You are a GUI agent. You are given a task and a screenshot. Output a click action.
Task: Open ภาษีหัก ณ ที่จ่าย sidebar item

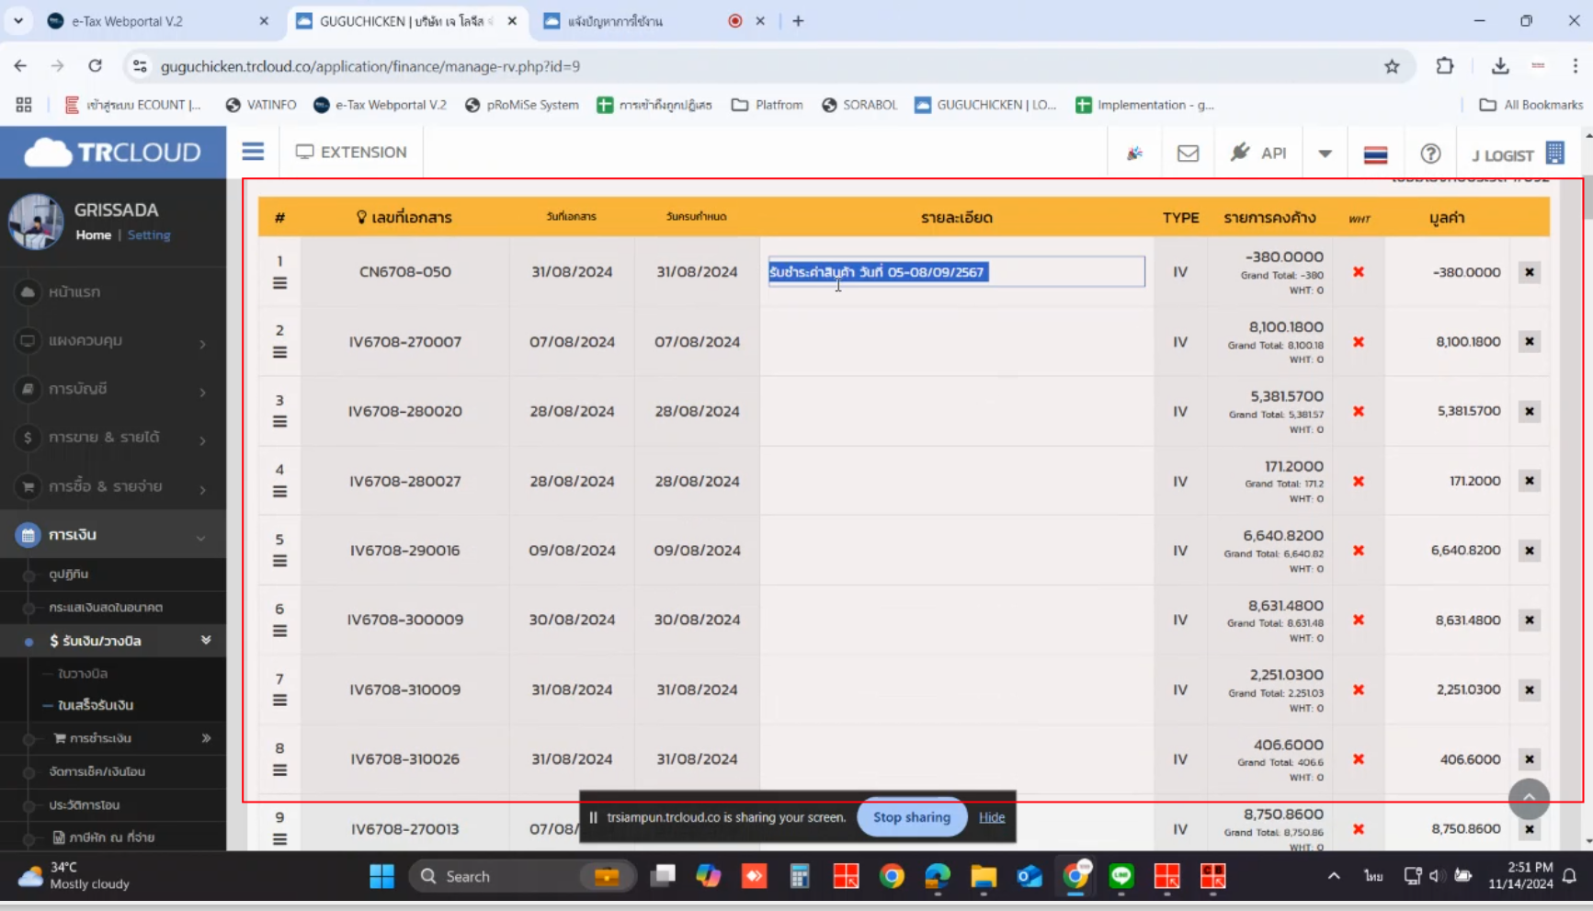point(103,837)
